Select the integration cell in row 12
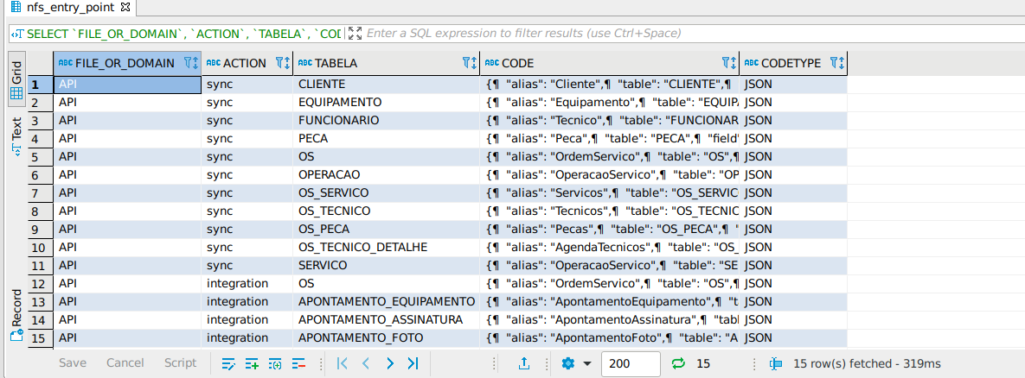This screenshot has width=1025, height=378. (247, 283)
